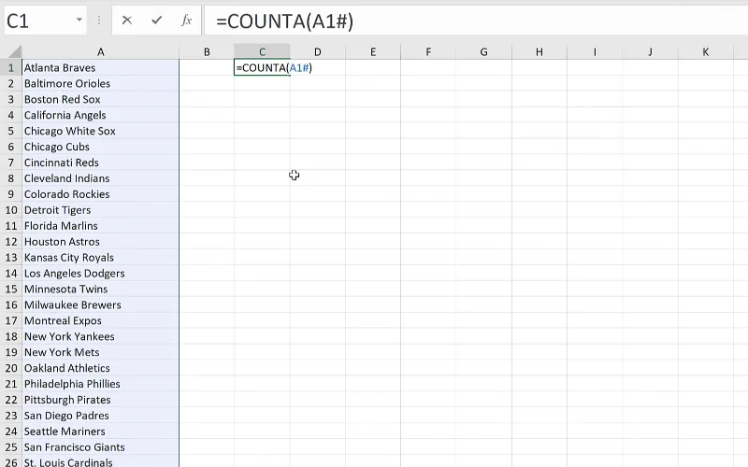Click the cell containing Colorado Rockies

(101, 194)
